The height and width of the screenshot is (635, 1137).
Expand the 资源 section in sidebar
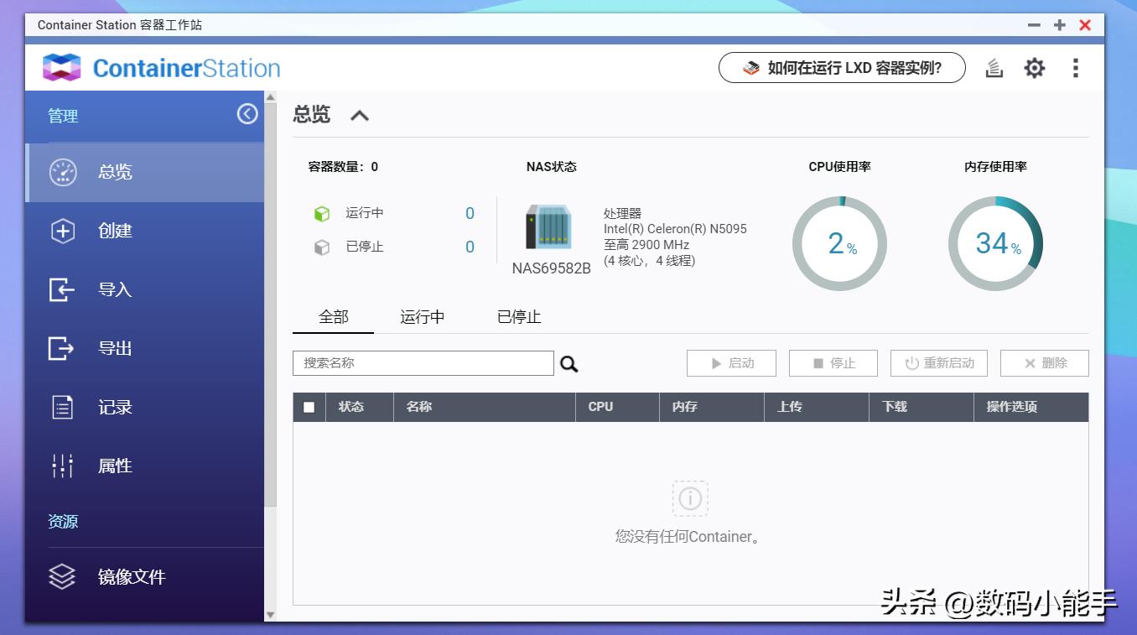click(63, 521)
